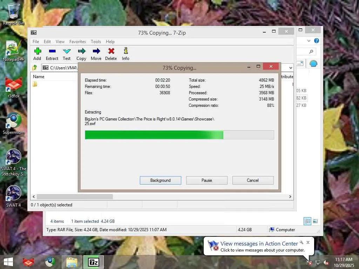Click the 7-Zip address path field

(60, 68)
